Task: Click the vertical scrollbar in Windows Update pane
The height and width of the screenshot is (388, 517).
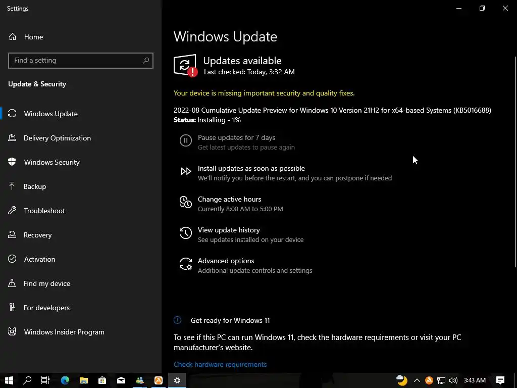Action: pyautogui.click(x=515, y=162)
